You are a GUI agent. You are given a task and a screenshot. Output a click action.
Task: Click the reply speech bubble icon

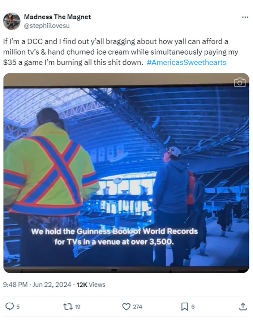9,306
